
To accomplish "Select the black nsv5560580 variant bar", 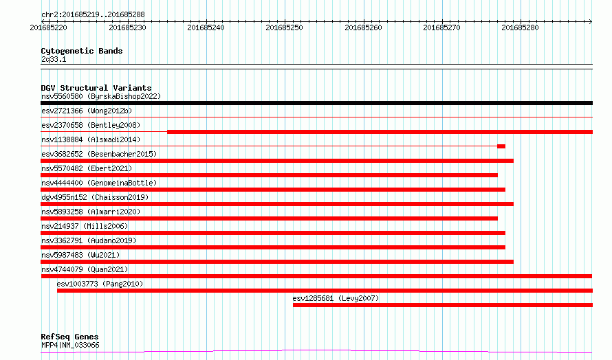I will [316, 103].
